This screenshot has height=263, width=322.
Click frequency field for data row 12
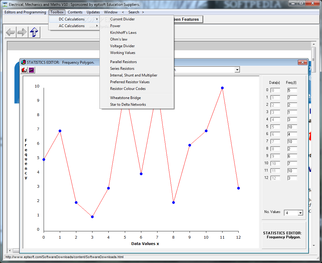[292, 178]
